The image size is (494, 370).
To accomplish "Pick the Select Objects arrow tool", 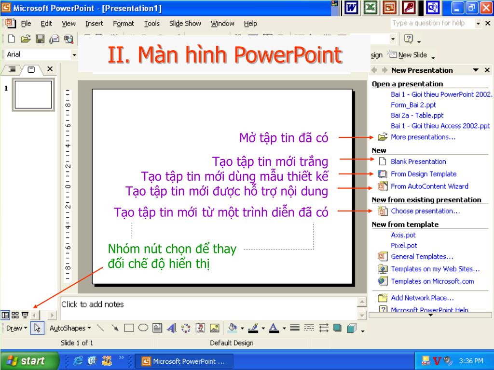I will point(37,328).
